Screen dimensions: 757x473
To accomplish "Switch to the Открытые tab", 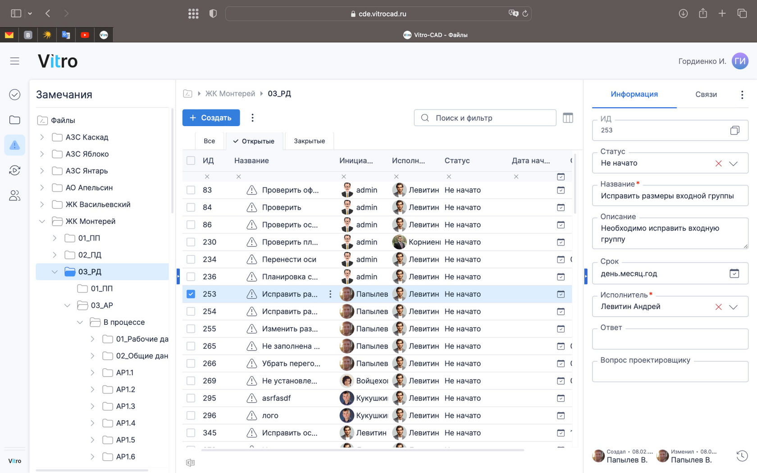I will tap(254, 141).
